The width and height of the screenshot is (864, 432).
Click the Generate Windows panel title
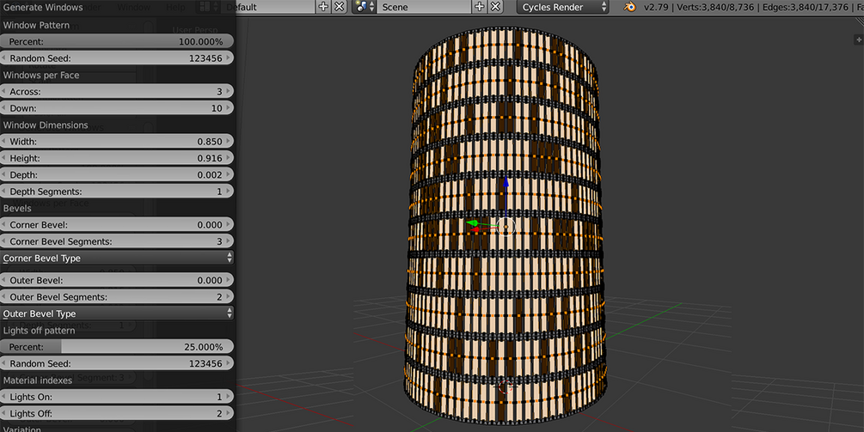pyautogui.click(x=43, y=7)
